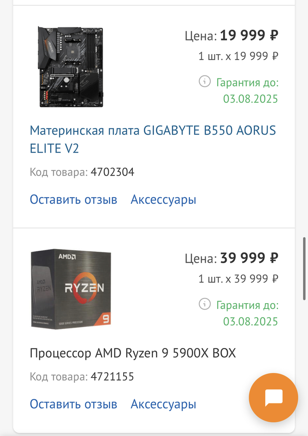This screenshot has width=308, height=436.
Task: Open the orange chat support bubble
Action: click(x=273, y=397)
